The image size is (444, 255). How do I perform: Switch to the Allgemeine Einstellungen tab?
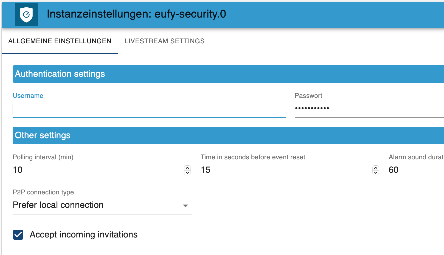[60, 41]
